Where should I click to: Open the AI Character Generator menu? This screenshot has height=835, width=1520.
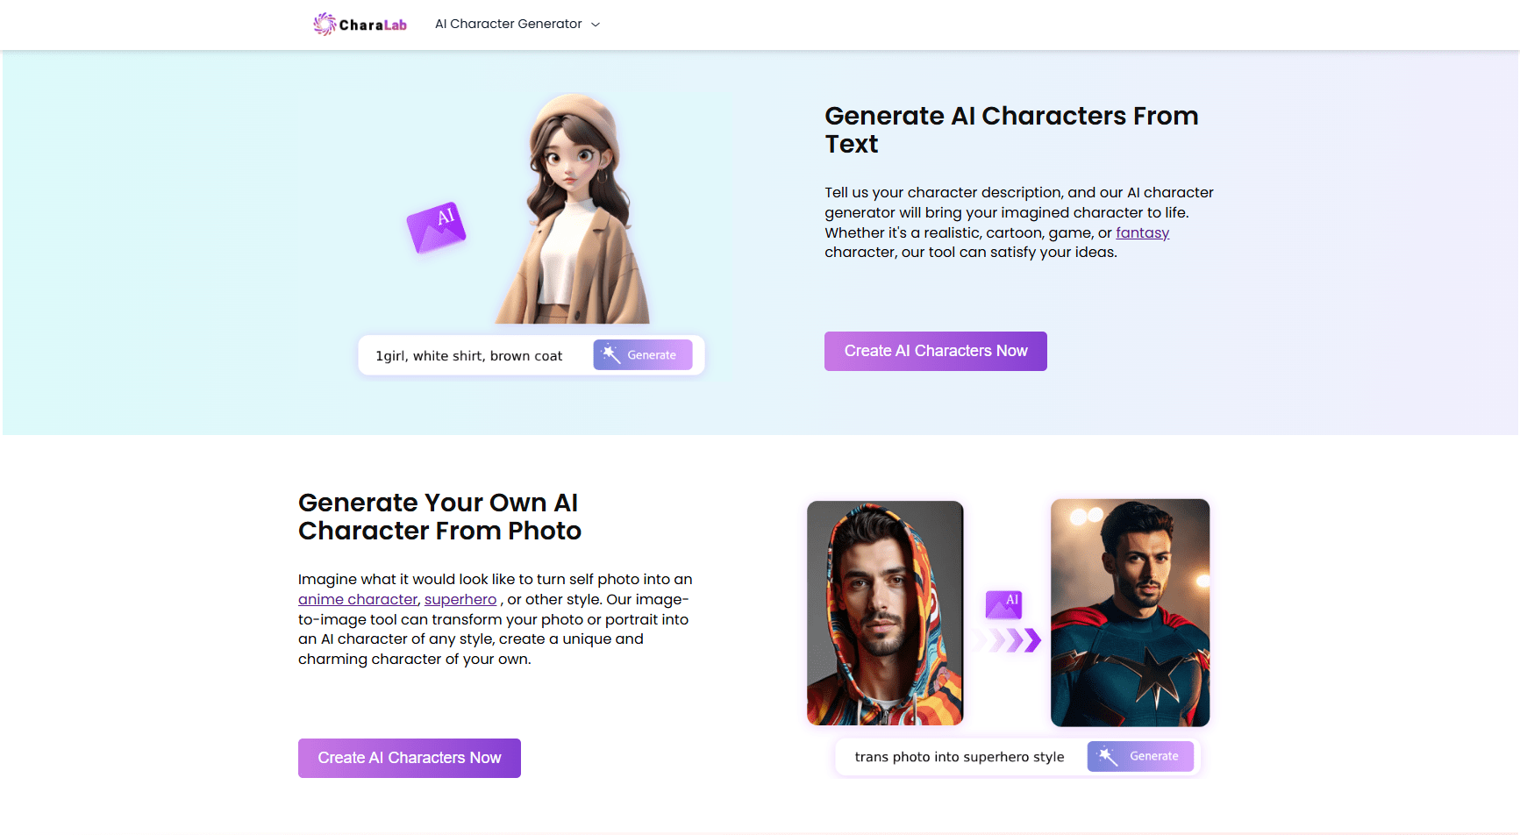(508, 25)
